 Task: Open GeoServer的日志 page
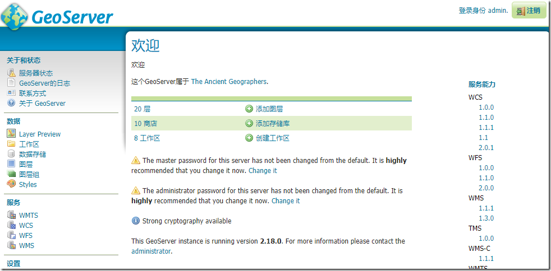click(45, 83)
